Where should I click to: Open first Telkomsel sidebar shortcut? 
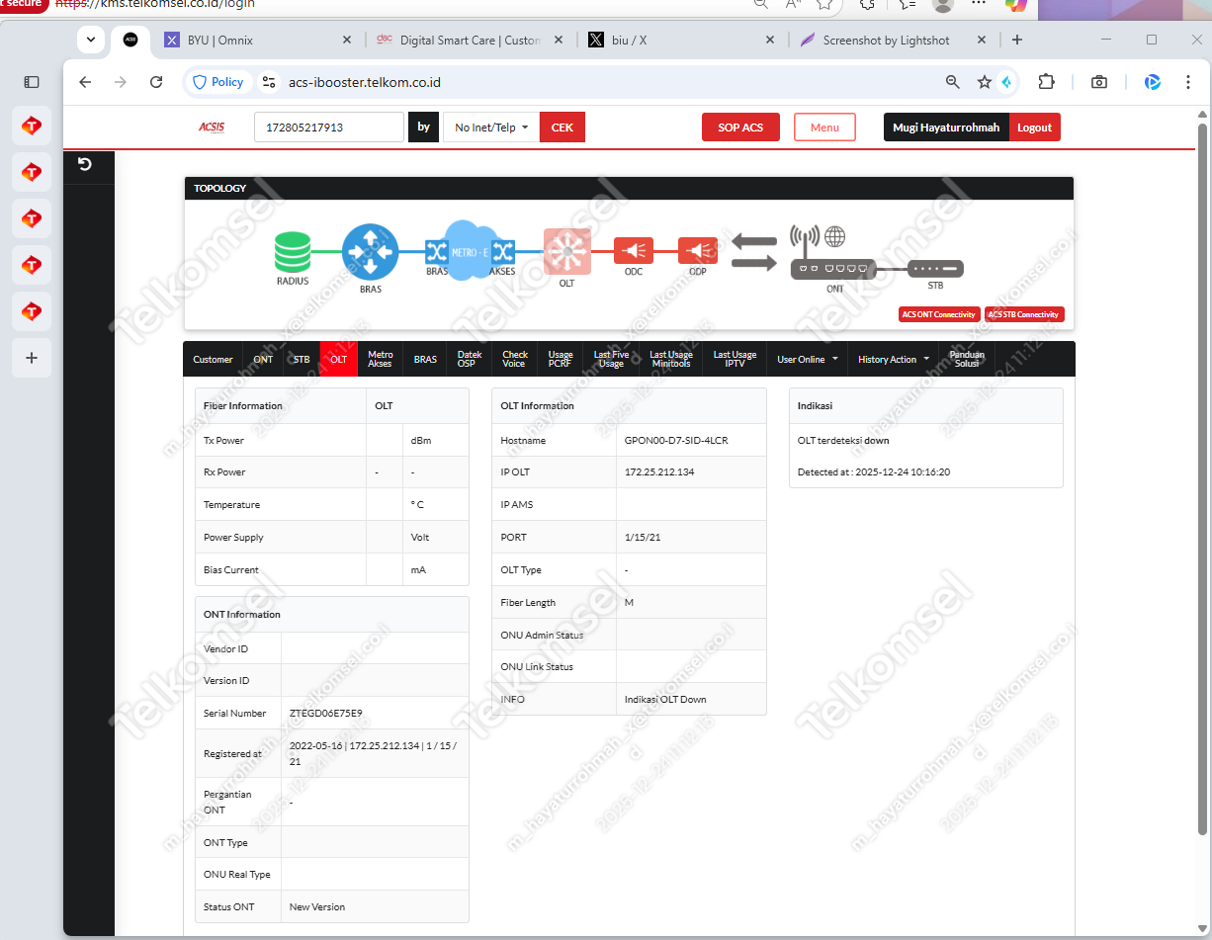[x=32, y=126]
